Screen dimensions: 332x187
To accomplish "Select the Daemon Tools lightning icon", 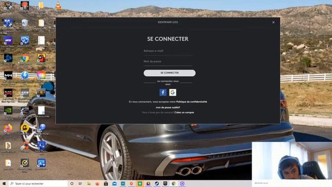I will pos(25,75).
